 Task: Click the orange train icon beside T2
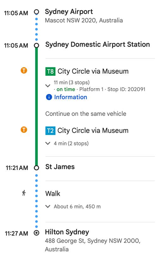click(24, 130)
